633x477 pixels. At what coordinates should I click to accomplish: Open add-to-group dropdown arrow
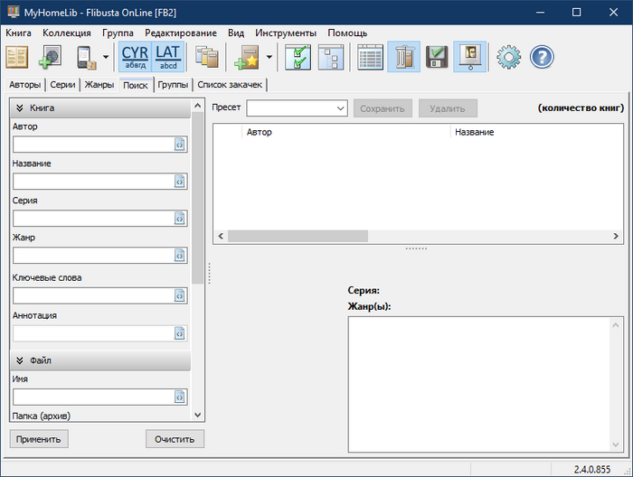[x=269, y=57]
